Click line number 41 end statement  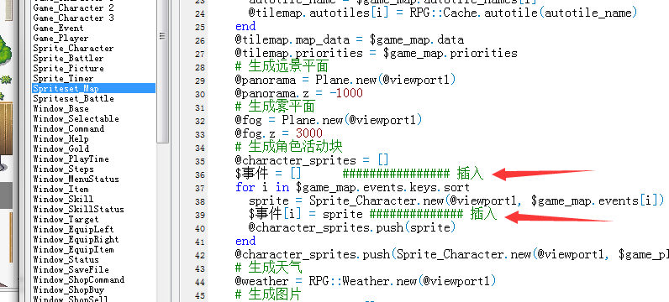pyautogui.click(x=245, y=241)
